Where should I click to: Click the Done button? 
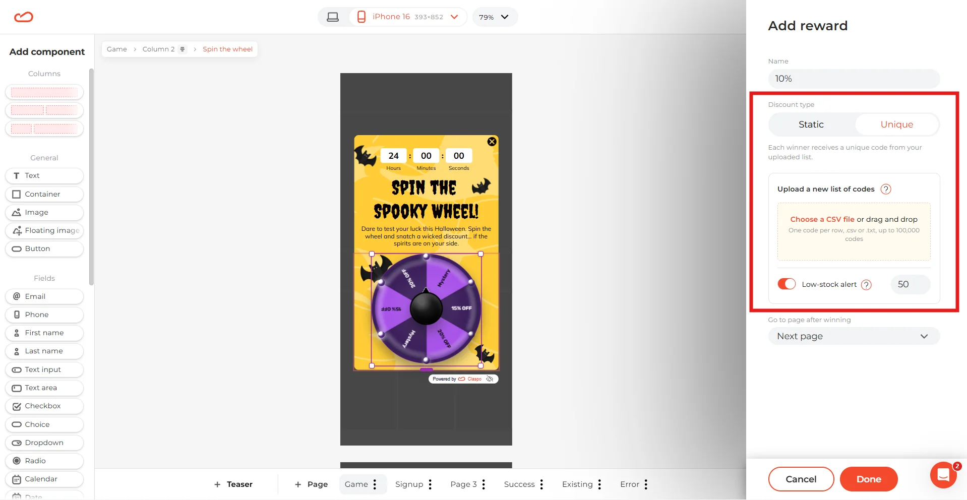pyautogui.click(x=869, y=479)
